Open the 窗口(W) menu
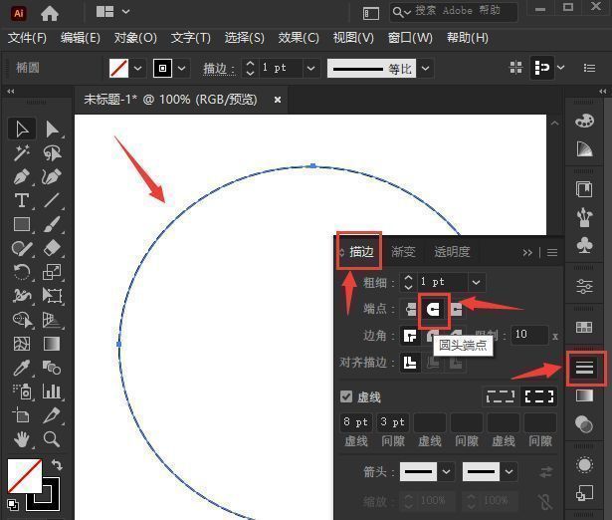 [x=410, y=38]
